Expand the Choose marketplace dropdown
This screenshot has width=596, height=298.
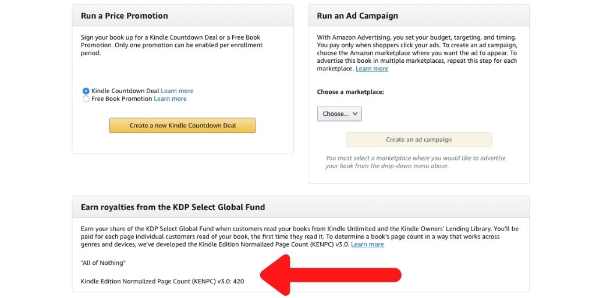[x=339, y=113]
